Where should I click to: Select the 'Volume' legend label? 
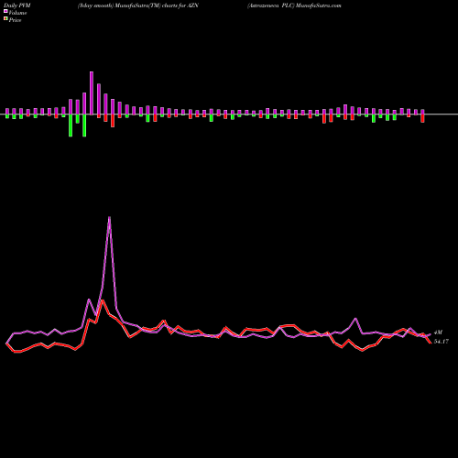[17, 13]
